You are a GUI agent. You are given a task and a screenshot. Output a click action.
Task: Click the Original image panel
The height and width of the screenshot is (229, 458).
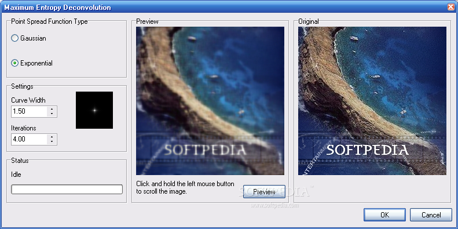point(372,101)
